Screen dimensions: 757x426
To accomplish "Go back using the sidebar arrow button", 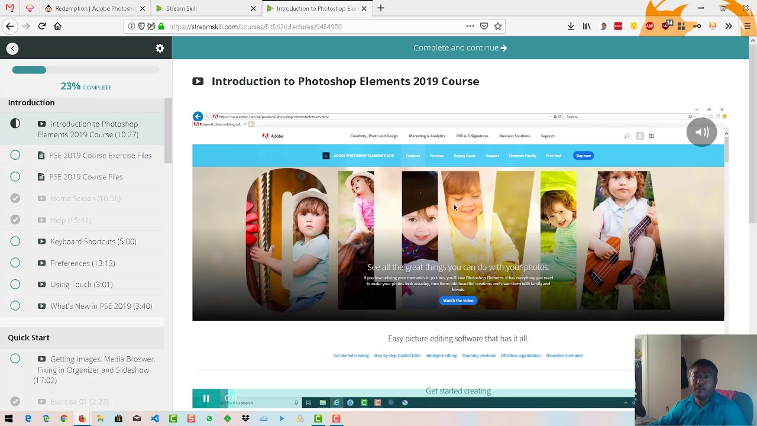I will [12, 49].
